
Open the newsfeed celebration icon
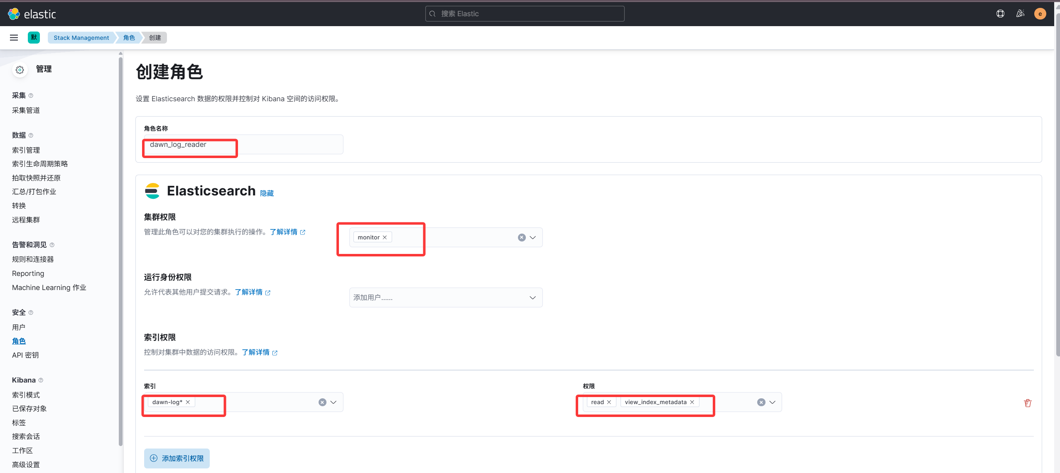1020,14
